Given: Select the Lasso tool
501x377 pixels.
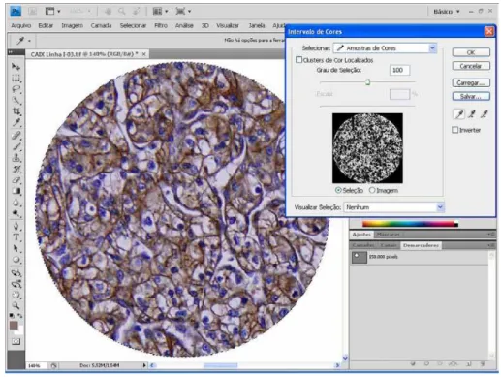Looking at the screenshot, I should [16, 89].
